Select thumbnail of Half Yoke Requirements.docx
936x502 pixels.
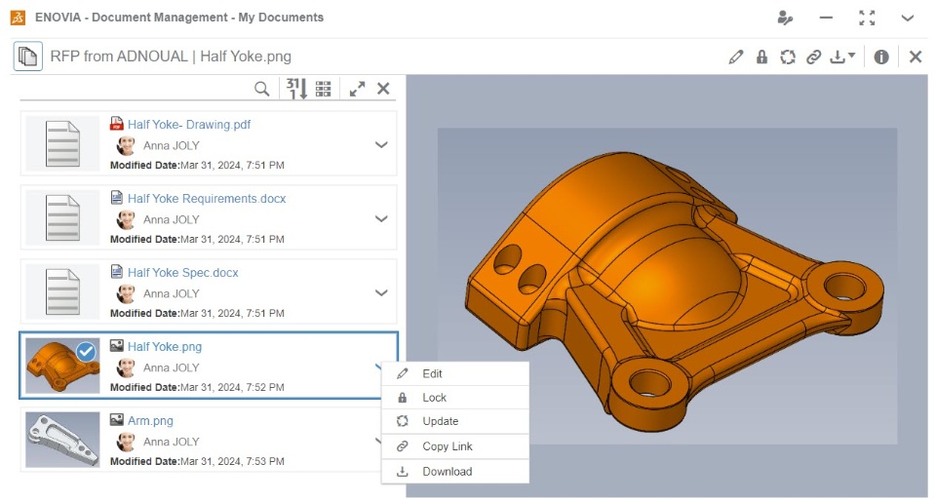(62, 218)
